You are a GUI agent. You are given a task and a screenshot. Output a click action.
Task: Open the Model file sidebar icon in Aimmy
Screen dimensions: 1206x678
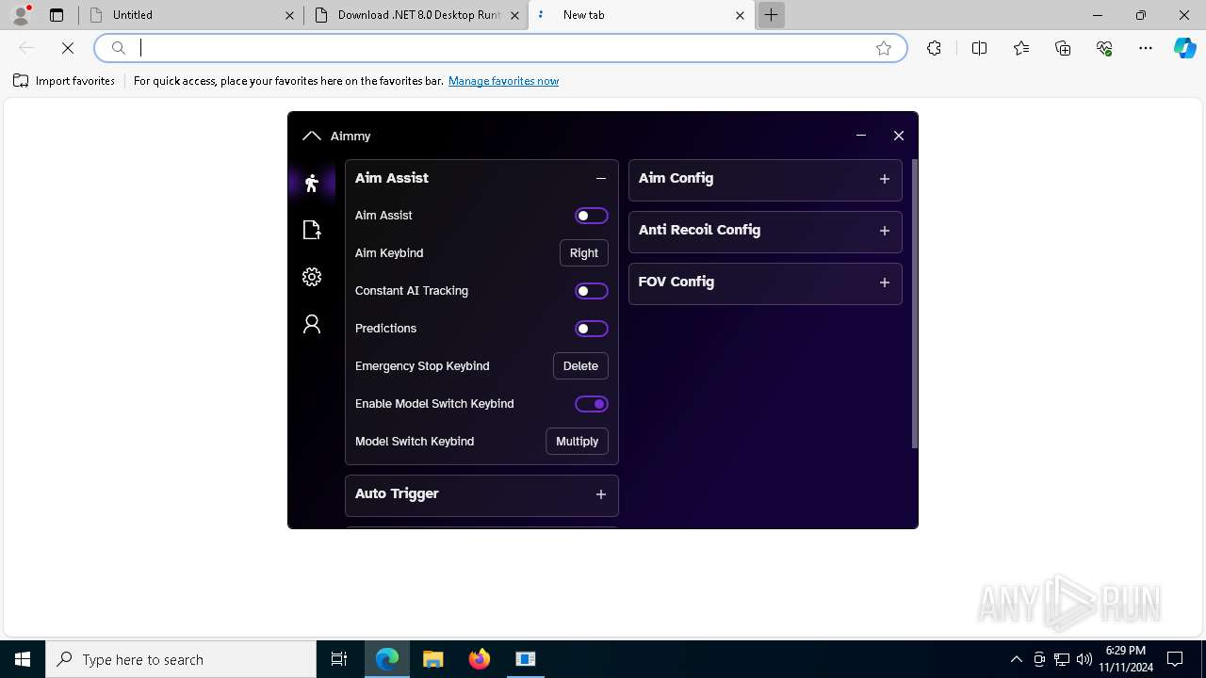click(x=312, y=230)
